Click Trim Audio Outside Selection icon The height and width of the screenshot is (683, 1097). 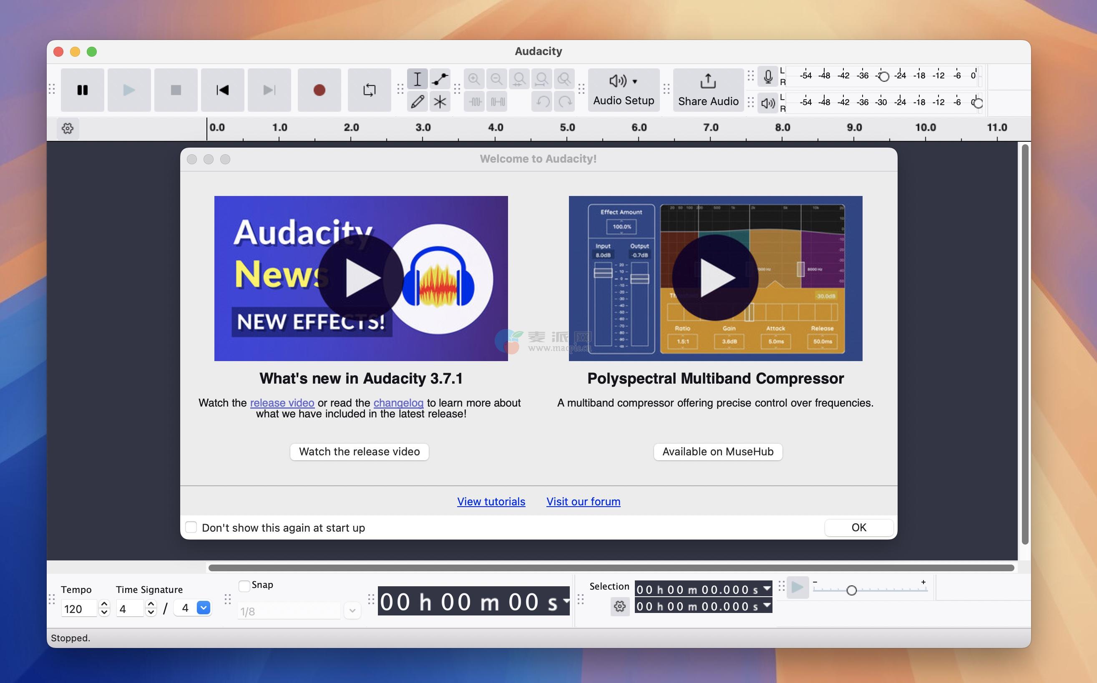tap(474, 102)
